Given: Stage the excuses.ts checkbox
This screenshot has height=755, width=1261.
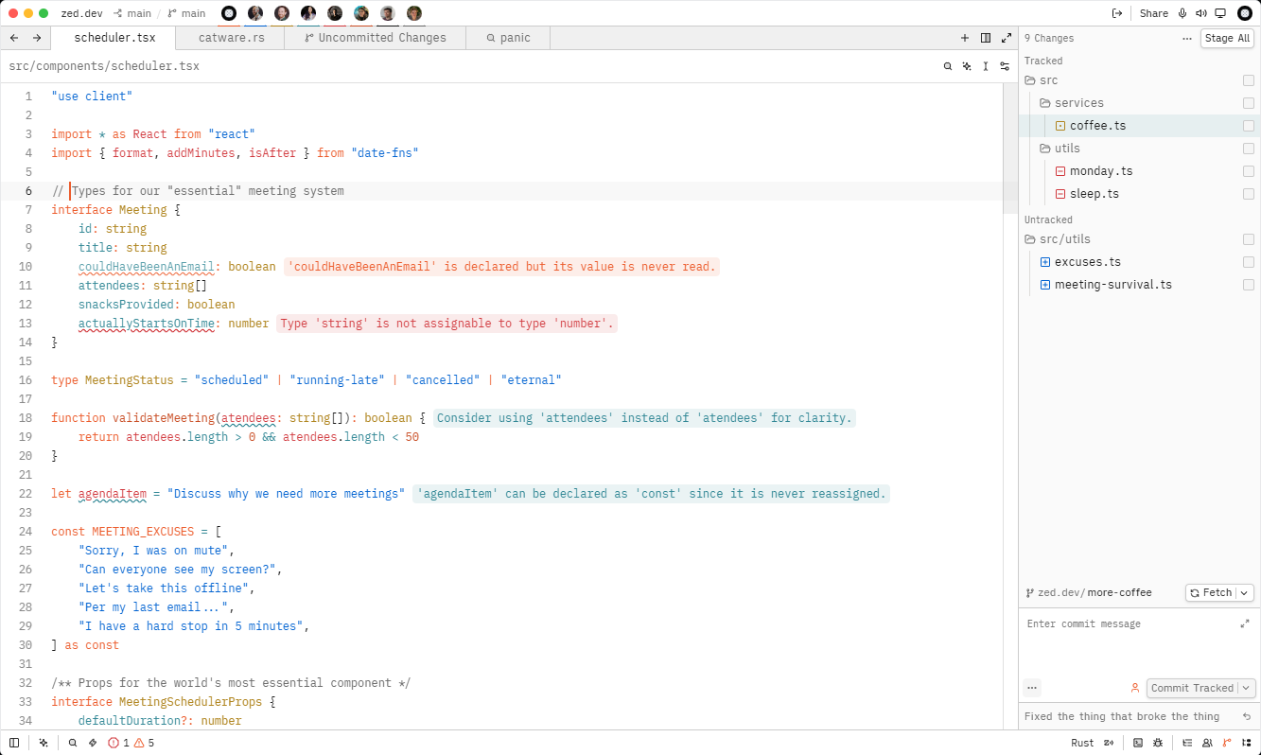Looking at the screenshot, I should [x=1249, y=262].
